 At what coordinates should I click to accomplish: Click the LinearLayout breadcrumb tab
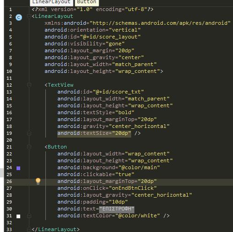(x=51, y=2)
